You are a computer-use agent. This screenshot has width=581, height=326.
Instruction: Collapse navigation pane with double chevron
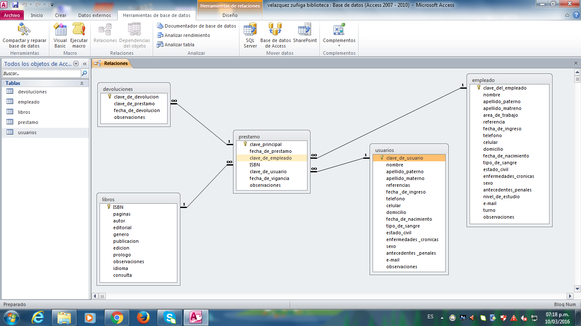pos(85,64)
